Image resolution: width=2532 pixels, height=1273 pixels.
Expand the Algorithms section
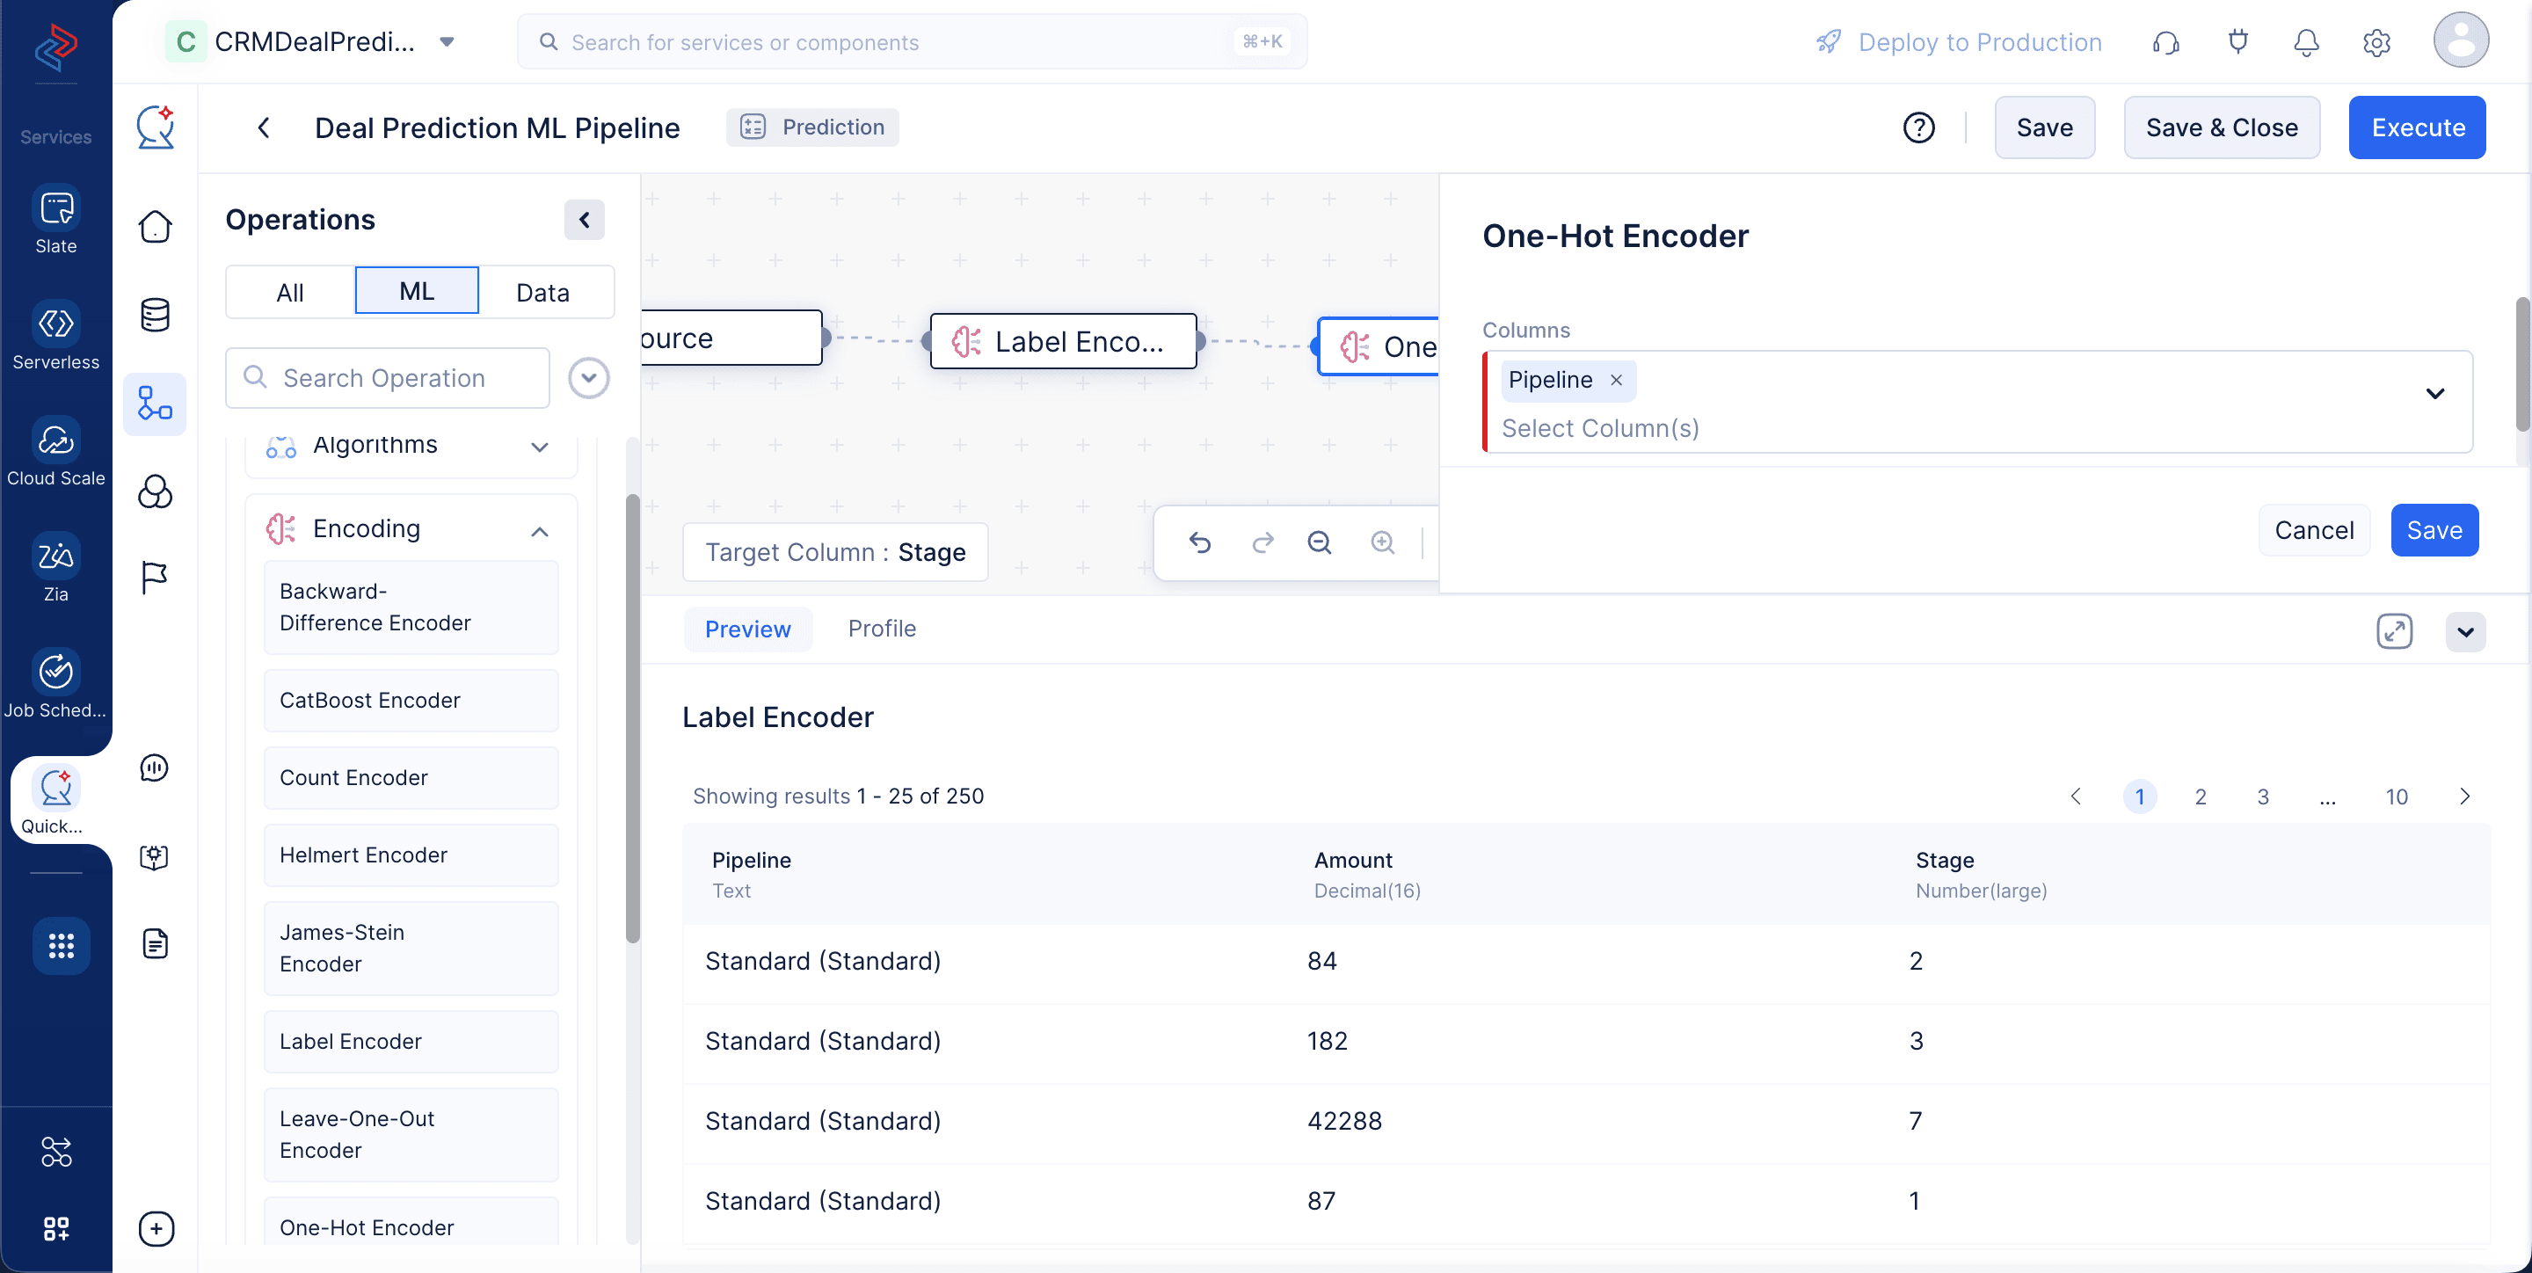pos(540,447)
